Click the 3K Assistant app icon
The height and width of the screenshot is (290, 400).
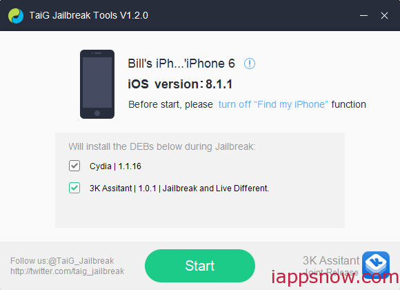click(375, 264)
